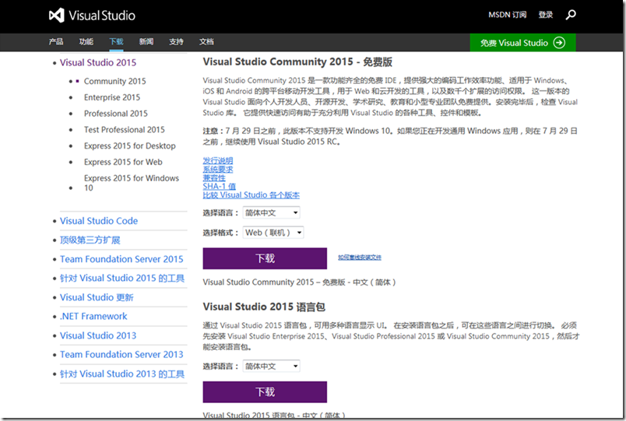Select Enterprise 2015 in the sidebar
Screen dimensions: 626x421
pos(112,97)
